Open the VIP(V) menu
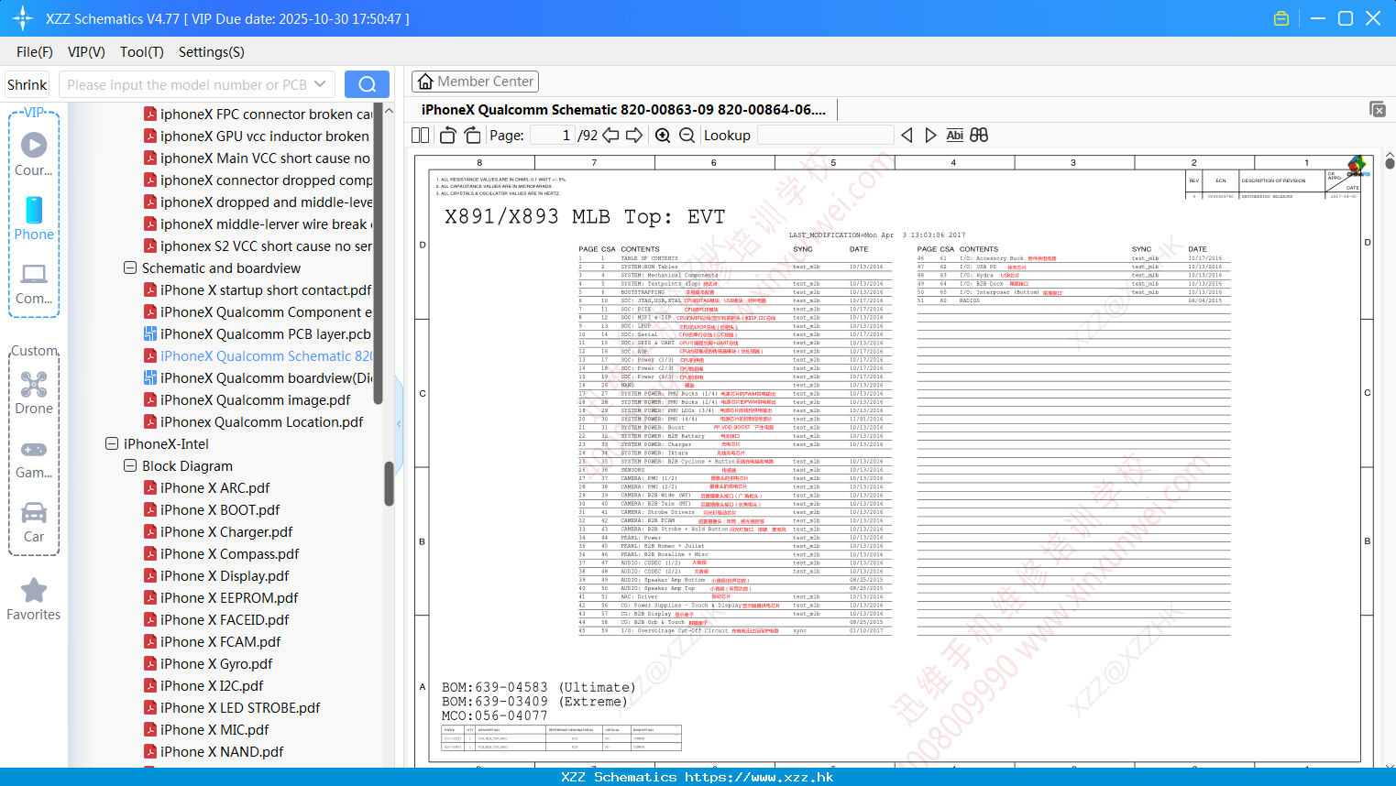The width and height of the screenshot is (1396, 786). coord(86,52)
